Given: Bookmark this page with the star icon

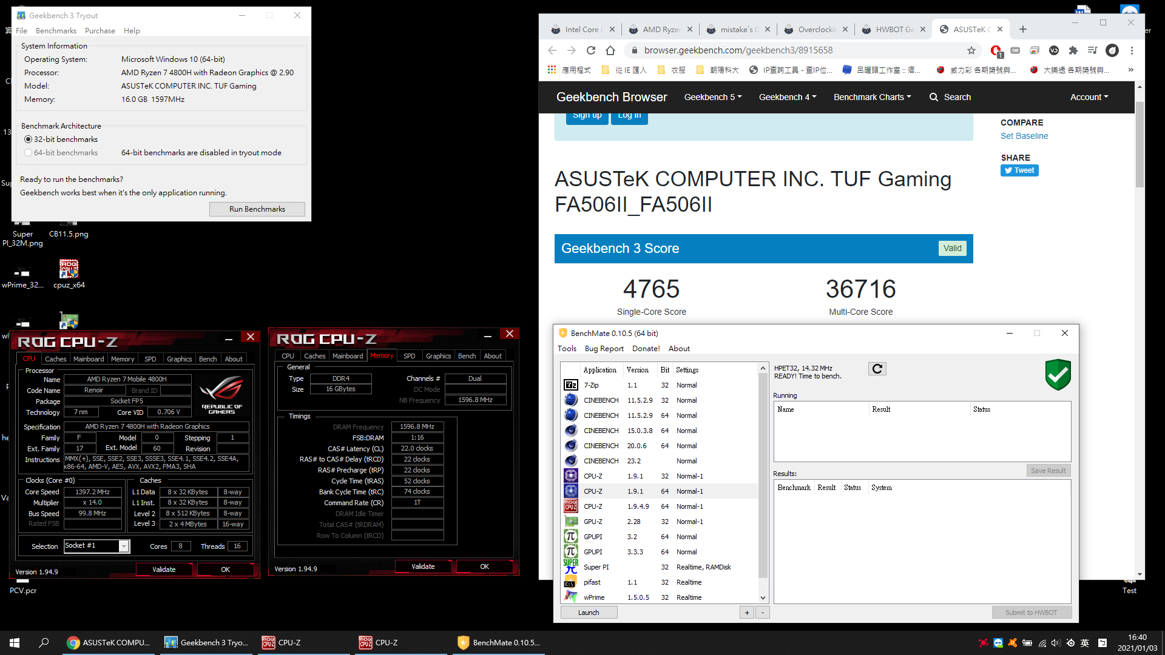Looking at the screenshot, I should coord(971,50).
